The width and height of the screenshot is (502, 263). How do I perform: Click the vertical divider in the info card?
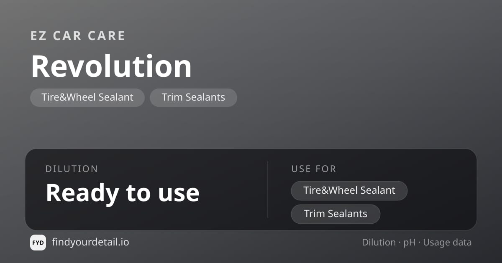point(268,190)
